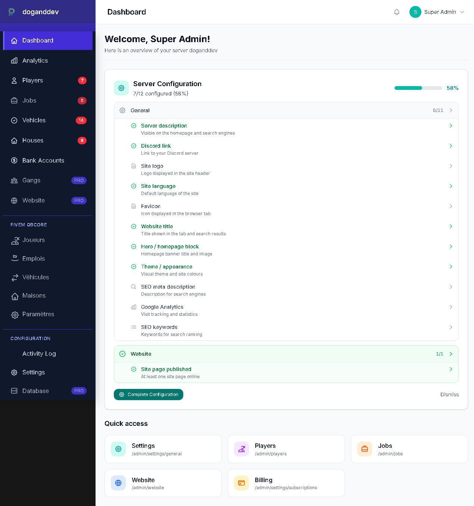This screenshot has height=506, width=474.
Task: Click the doganddev logo icon
Action: click(12, 12)
